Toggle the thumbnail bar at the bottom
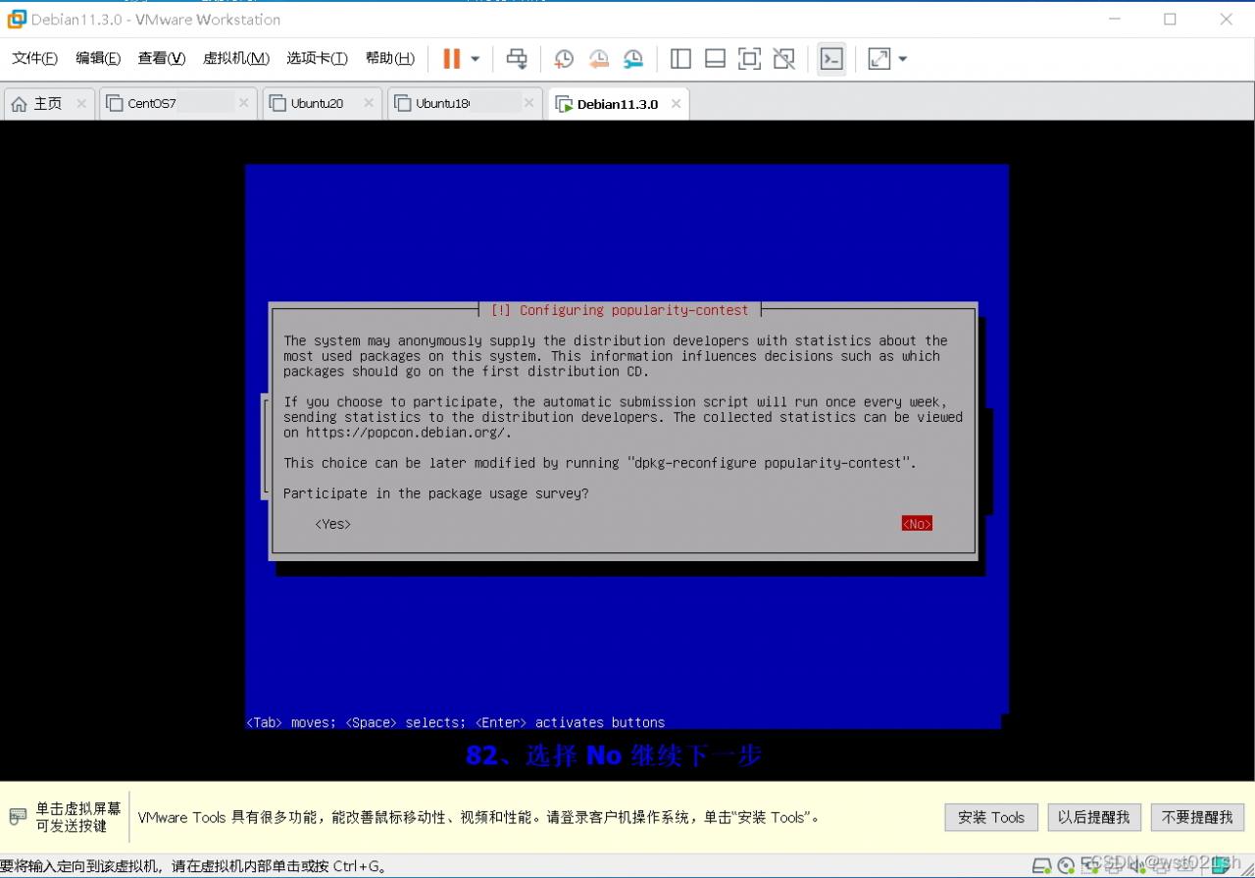1255x878 pixels. (x=715, y=59)
